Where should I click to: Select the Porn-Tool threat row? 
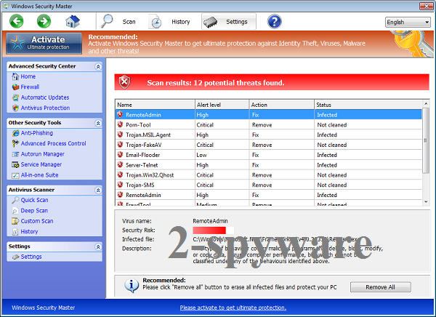point(269,124)
